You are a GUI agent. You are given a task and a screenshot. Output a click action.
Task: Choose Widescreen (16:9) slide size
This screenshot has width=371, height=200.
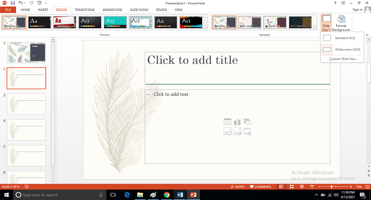pyautogui.click(x=342, y=50)
